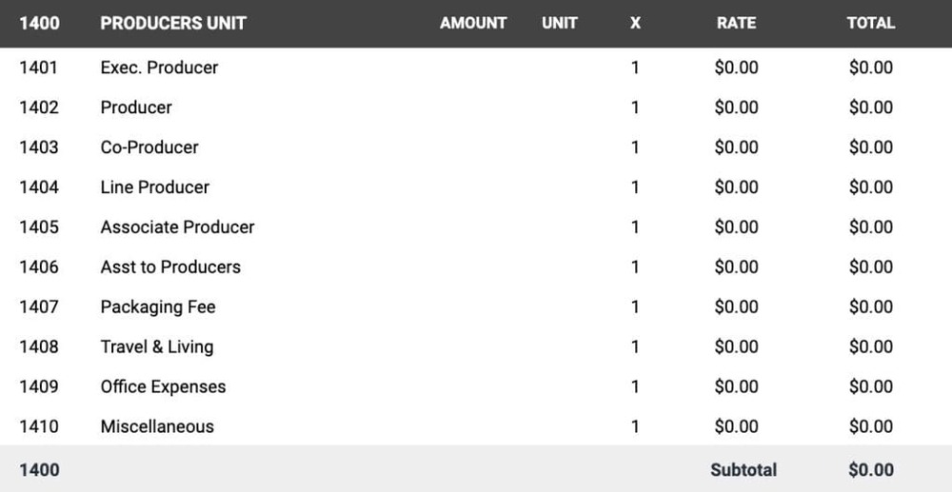Click the Exec. Producer line item
Screen dimensions: 952x492
click(159, 68)
